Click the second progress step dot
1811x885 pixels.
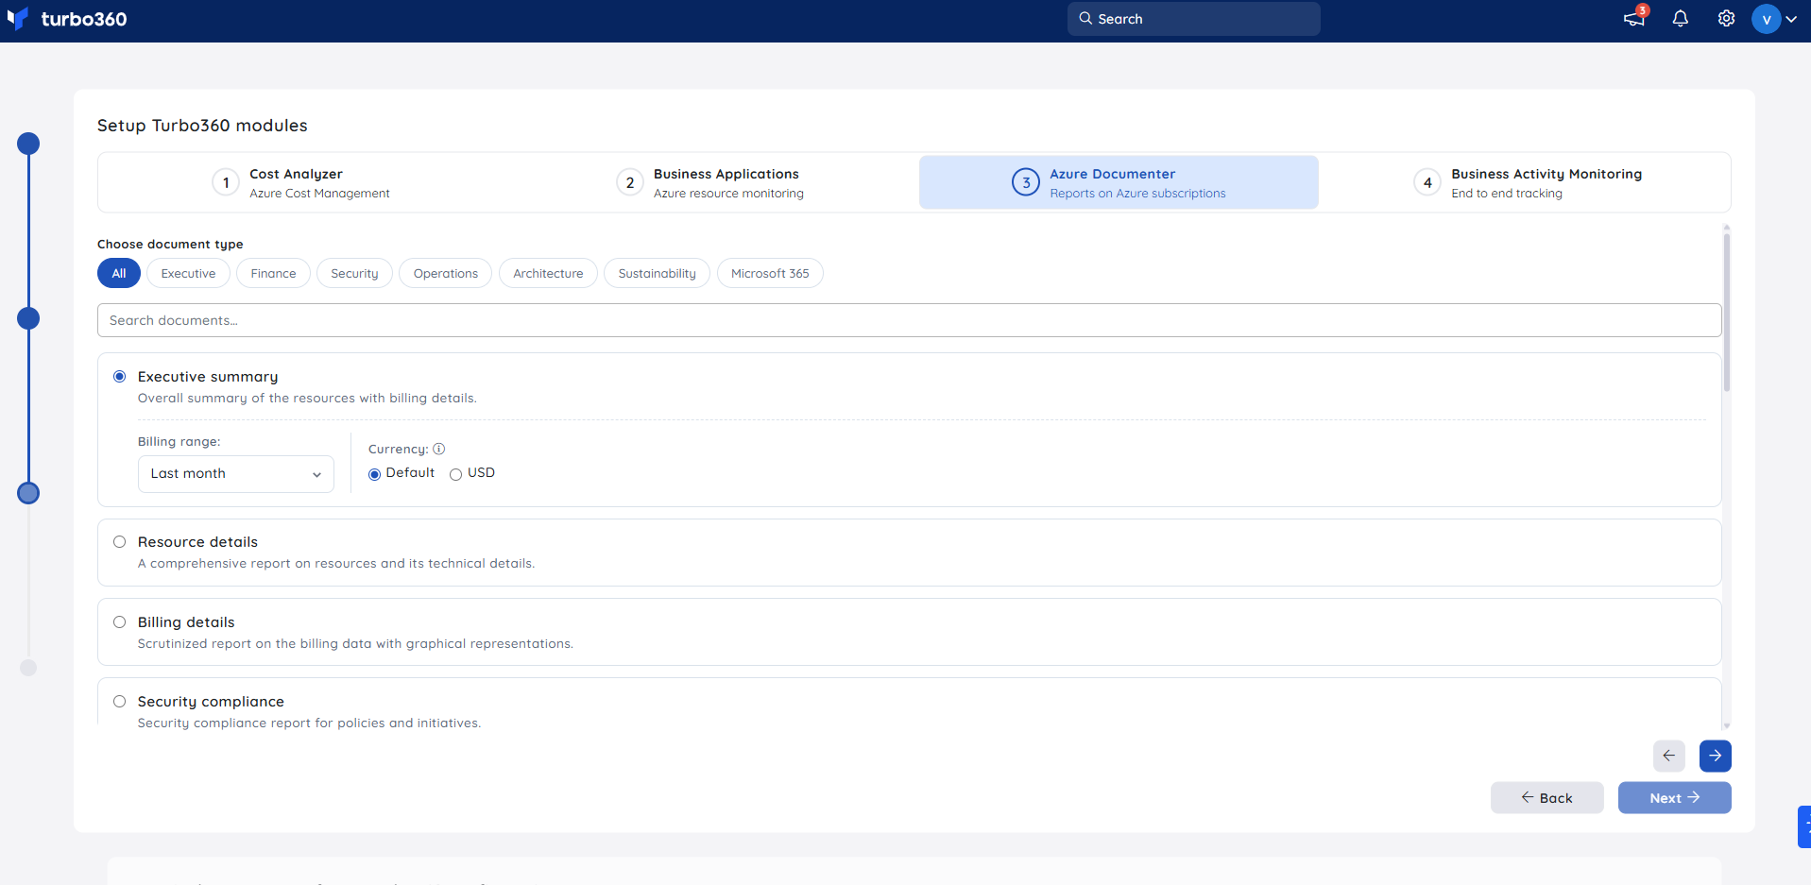[28, 318]
